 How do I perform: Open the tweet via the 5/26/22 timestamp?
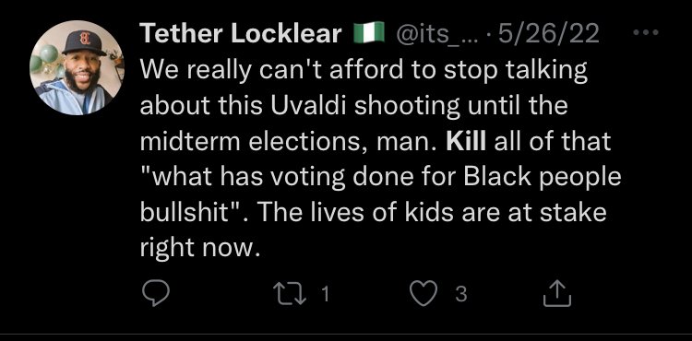[x=549, y=34]
